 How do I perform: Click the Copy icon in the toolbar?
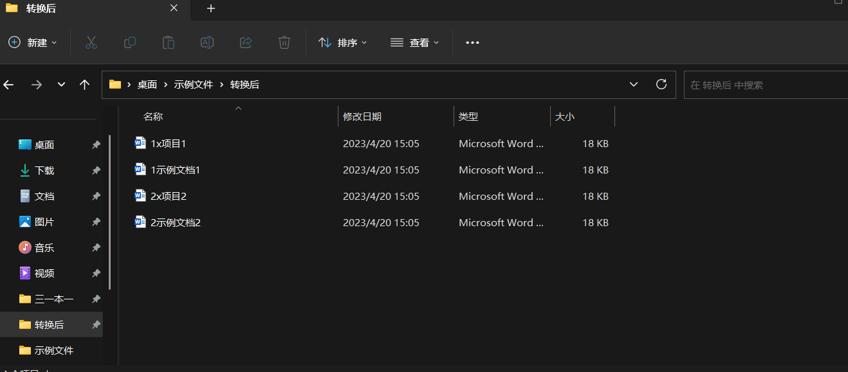129,42
